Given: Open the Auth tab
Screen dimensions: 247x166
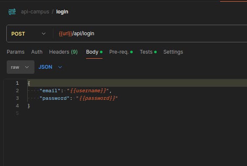Looking at the screenshot, I should coord(37,52).
